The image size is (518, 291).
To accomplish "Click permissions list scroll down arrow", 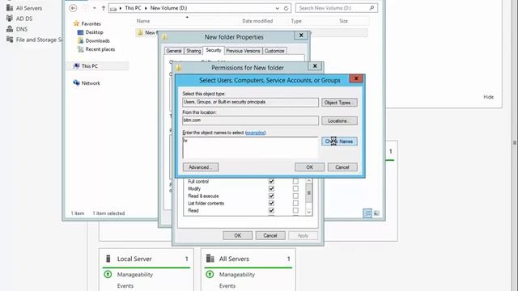I will point(309,212).
